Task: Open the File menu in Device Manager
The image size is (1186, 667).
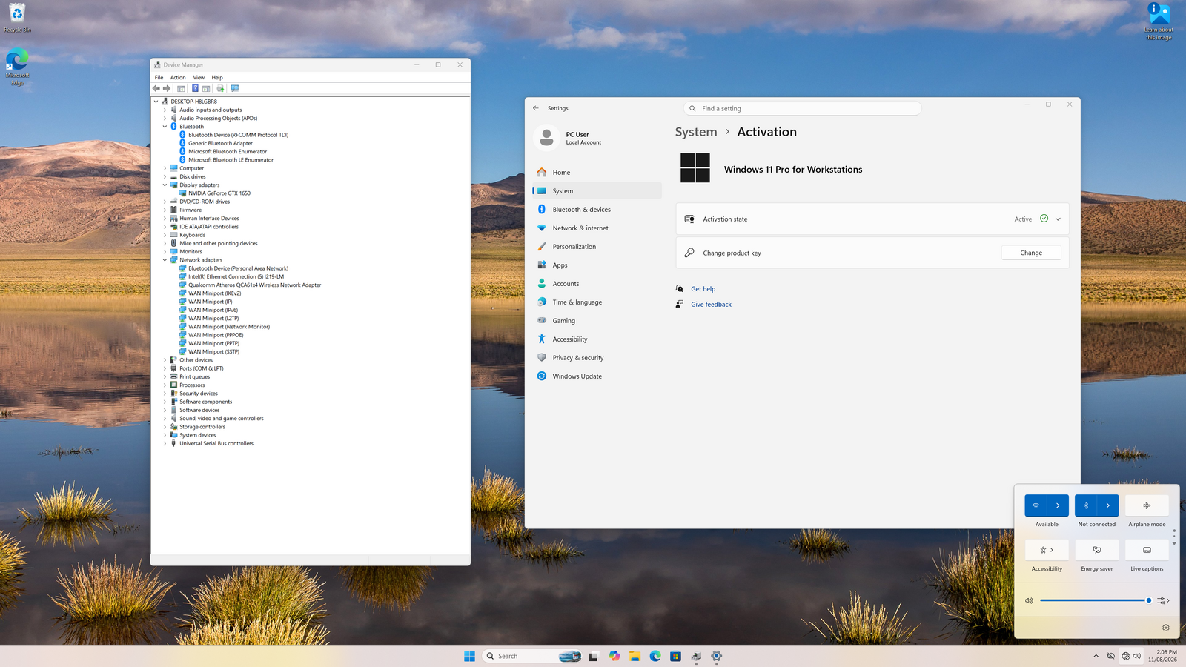Action: pos(159,77)
